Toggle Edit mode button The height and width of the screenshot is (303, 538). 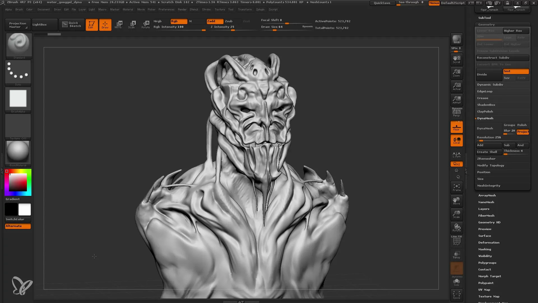[92, 24]
